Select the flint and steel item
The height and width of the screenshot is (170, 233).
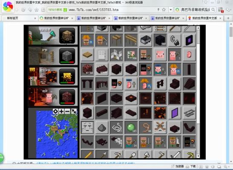[x=175, y=40]
